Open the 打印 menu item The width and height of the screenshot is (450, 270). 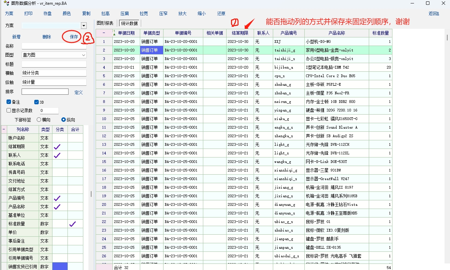28,14
